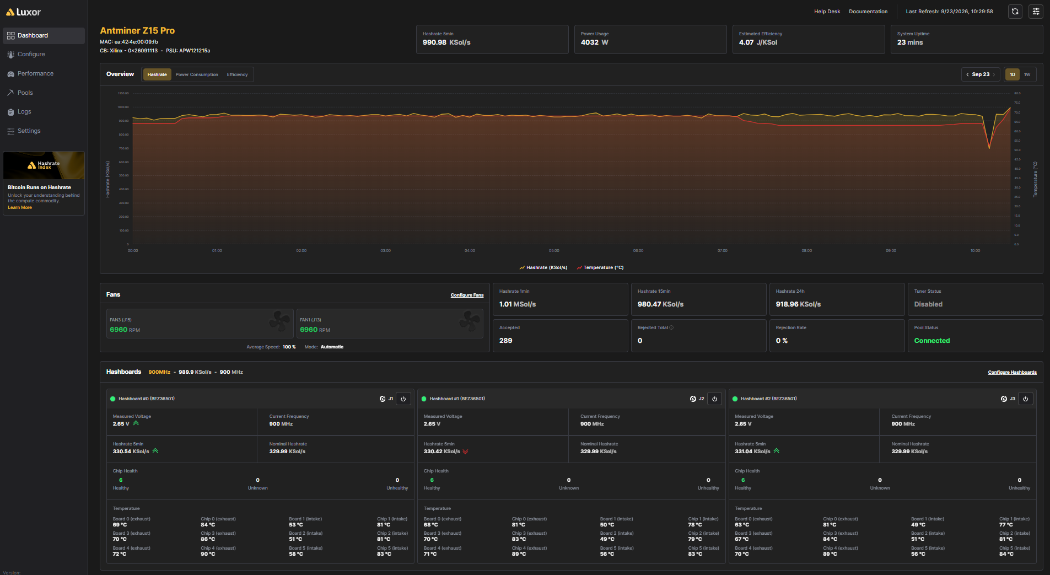Click the Estimated Efficiency value 4.07 J/KSol
The width and height of the screenshot is (1050, 575).
click(758, 42)
